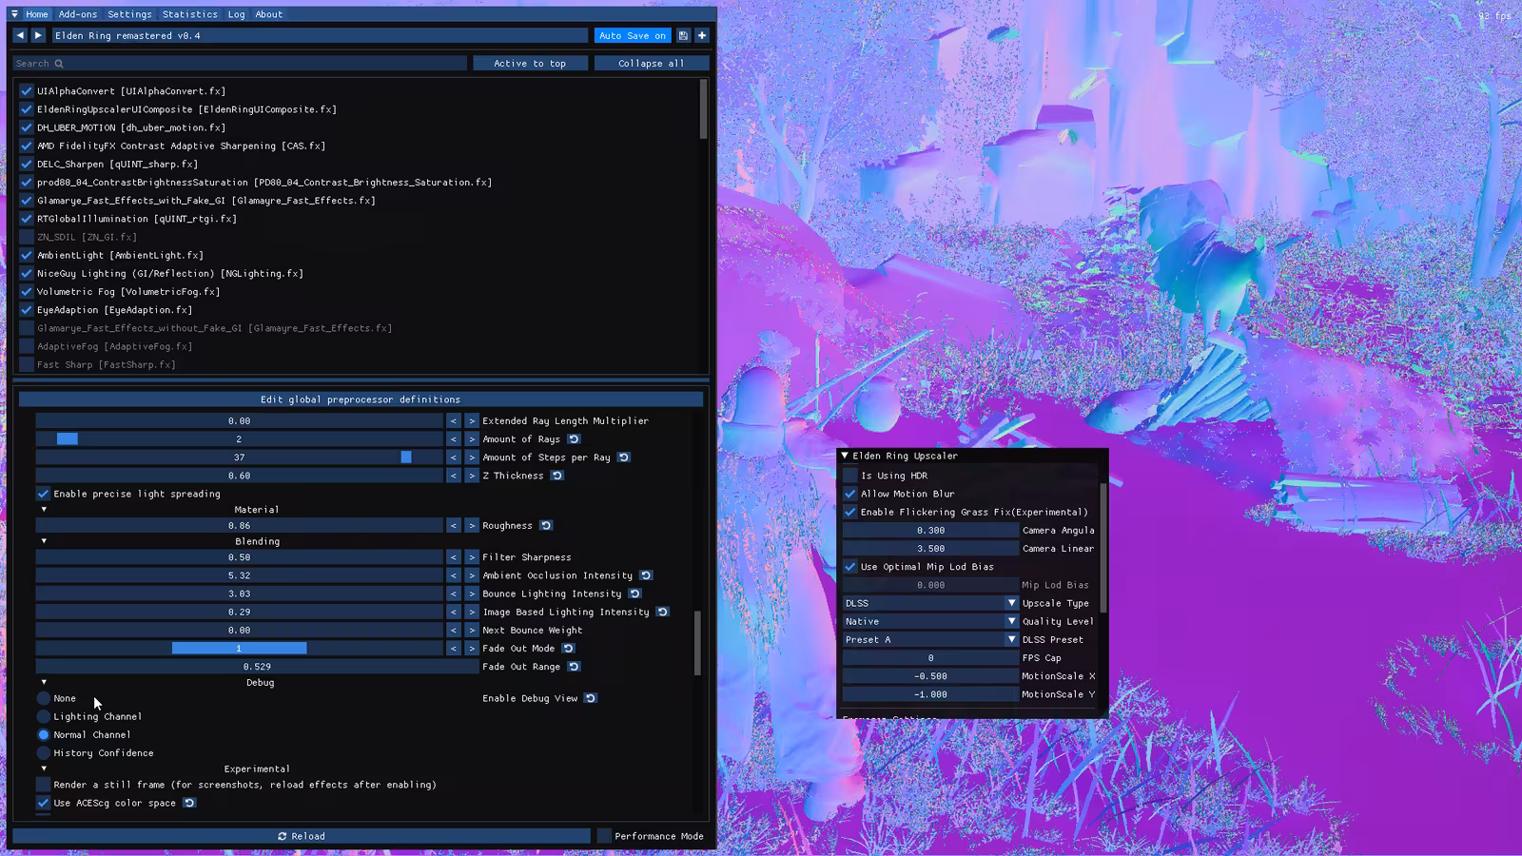Screen dimensions: 1522x856
Task: Decrease Next Bounce Weight
Action: coord(454,630)
